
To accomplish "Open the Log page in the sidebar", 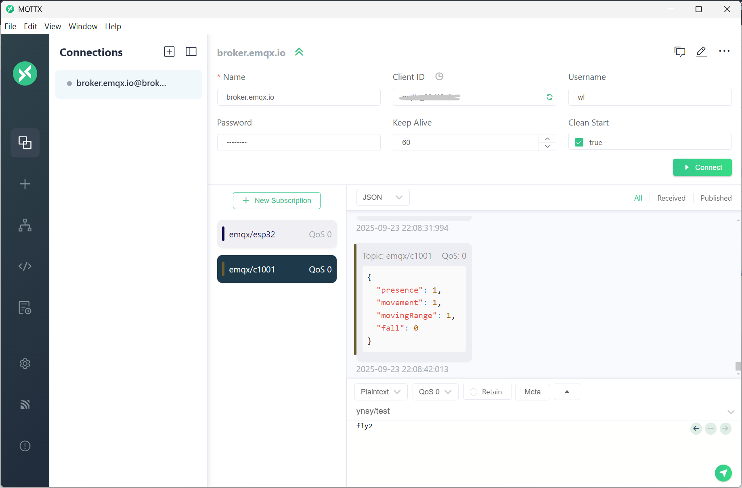I will [x=25, y=308].
